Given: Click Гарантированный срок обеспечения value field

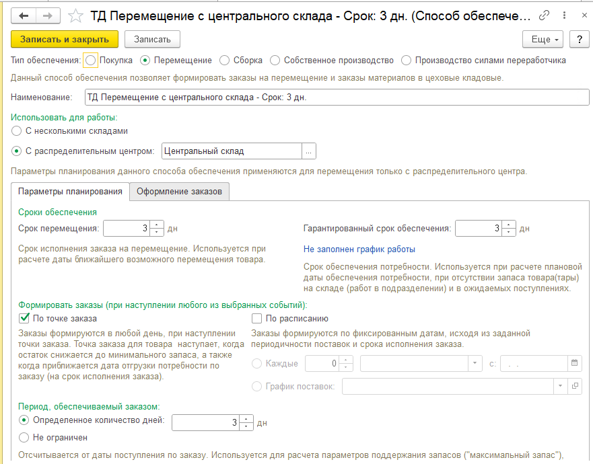Looking at the screenshot, I should pos(479,228).
